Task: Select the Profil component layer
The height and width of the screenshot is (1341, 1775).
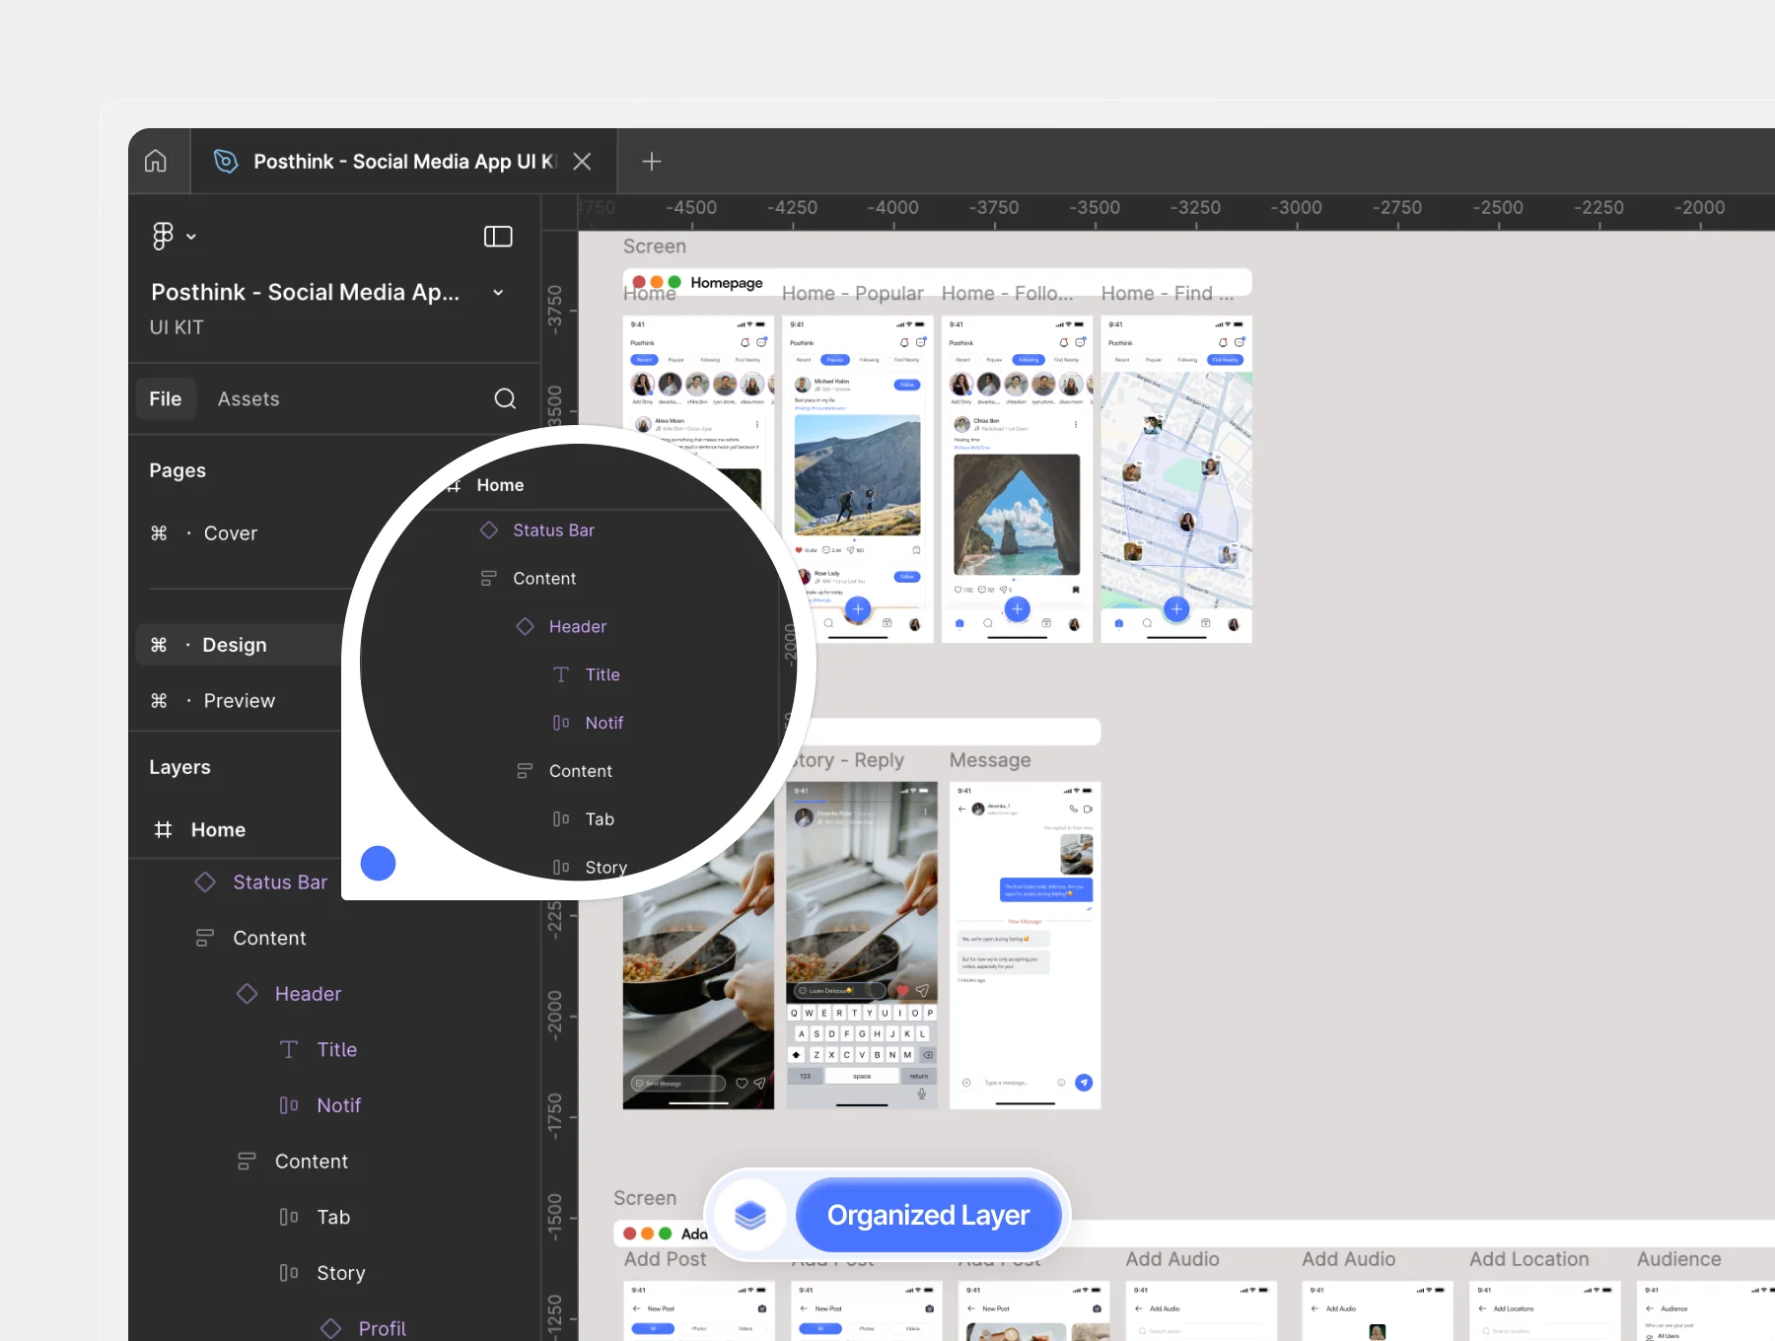Action: (x=382, y=1328)
